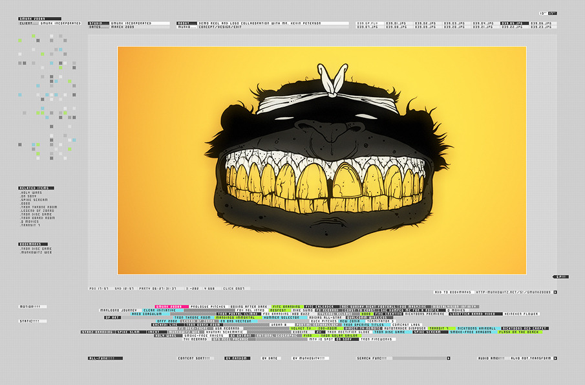
Task: Toggle the All-Funk button
Action: tap(105, 358)
